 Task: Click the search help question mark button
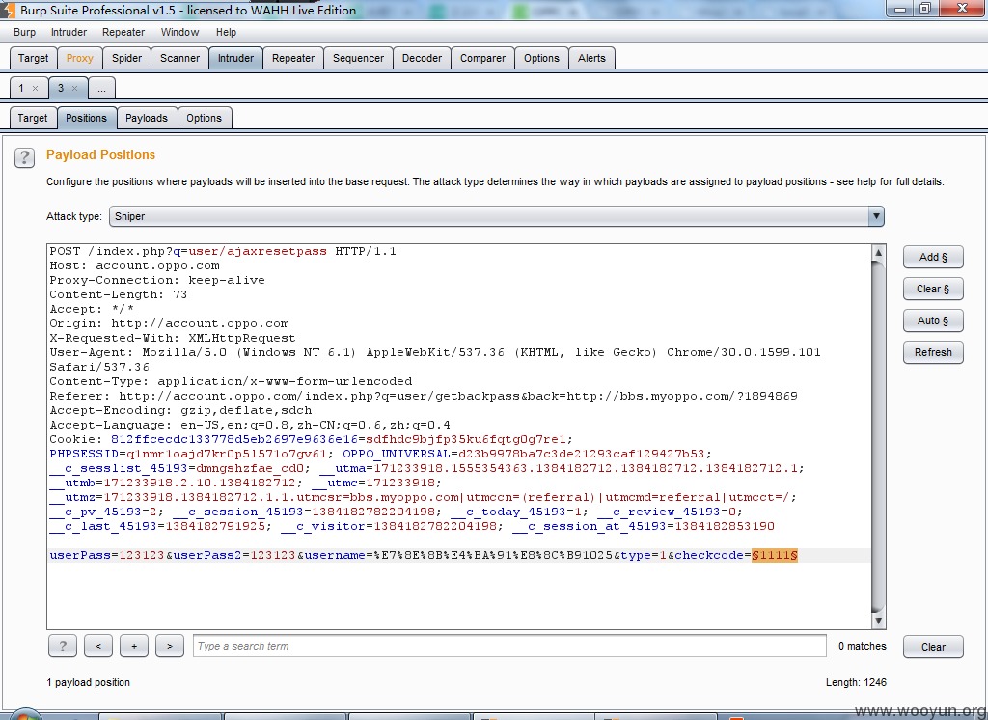click(x=63, y=646)
